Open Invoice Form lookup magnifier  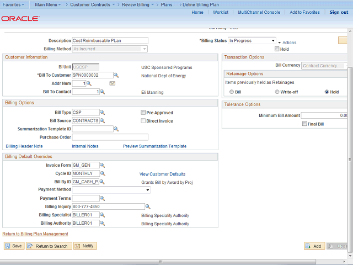(103, 165)
